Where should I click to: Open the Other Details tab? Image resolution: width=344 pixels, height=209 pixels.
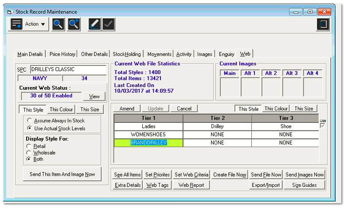[x=94, y=54]
